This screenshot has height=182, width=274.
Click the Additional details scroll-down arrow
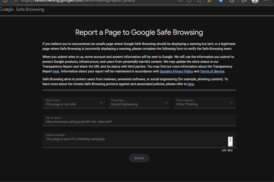point(230,141)
